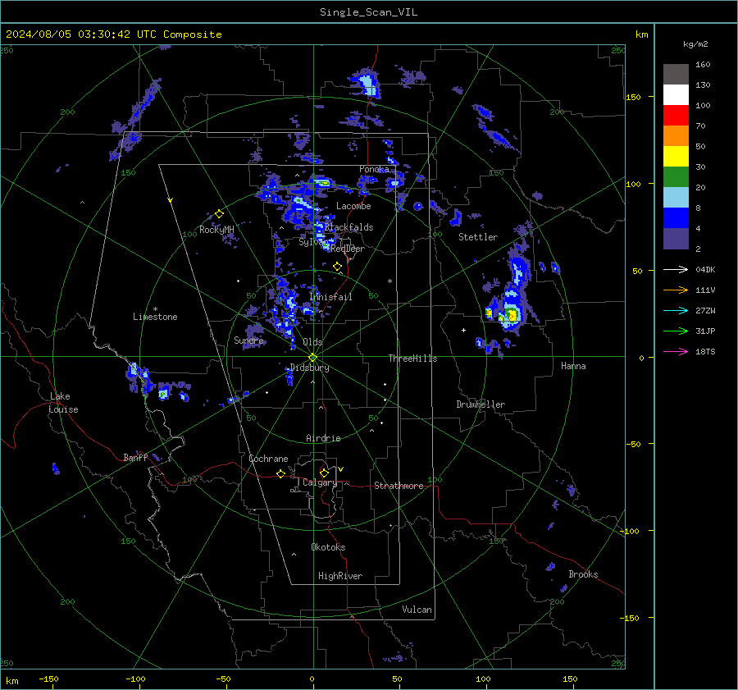Click the grey 130-160 legend color block
This screenshot has height=690, width=738.
coord(676,74)
